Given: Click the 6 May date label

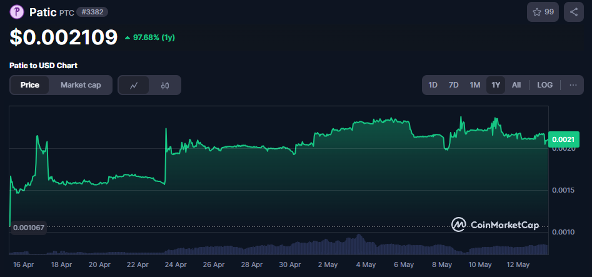Looking at the screenshot, I should (404, 265).
